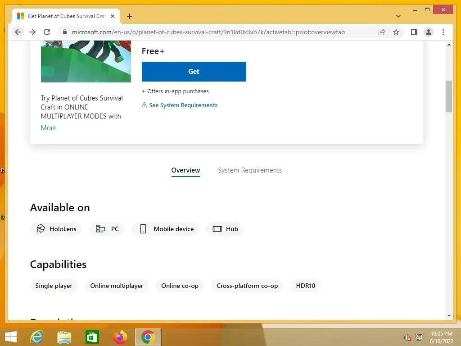
Task: Launch Firefox from the taskbar
Action: click(x=120, y=337)
